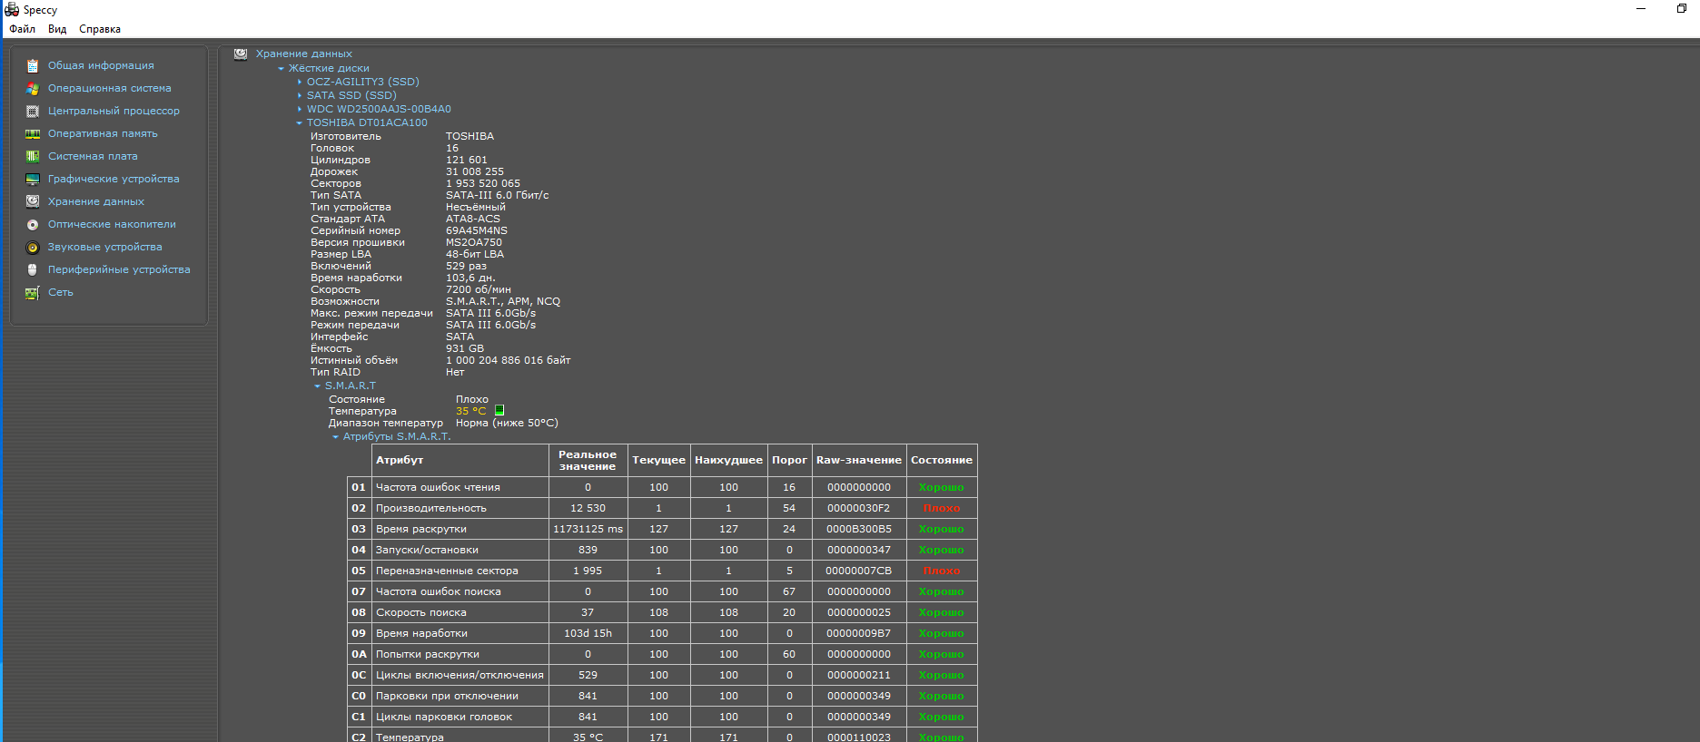Screen dimensions: 1700x742
Task: Click the Оптические накопители sidebar link
Action: [112, 224]
